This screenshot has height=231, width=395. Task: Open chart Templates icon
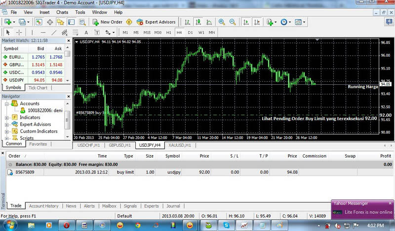coord(298,22)
